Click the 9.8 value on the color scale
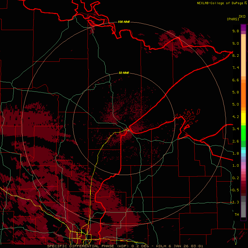The image size is (248, 248). click(236, 31)
